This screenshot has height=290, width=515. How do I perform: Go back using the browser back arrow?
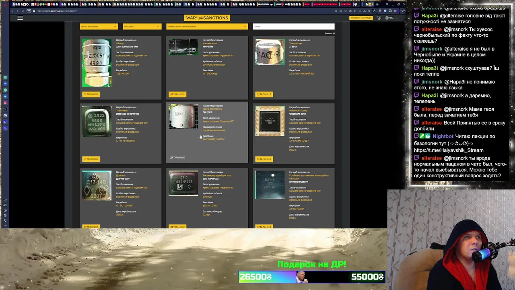[x=12, y=11]
